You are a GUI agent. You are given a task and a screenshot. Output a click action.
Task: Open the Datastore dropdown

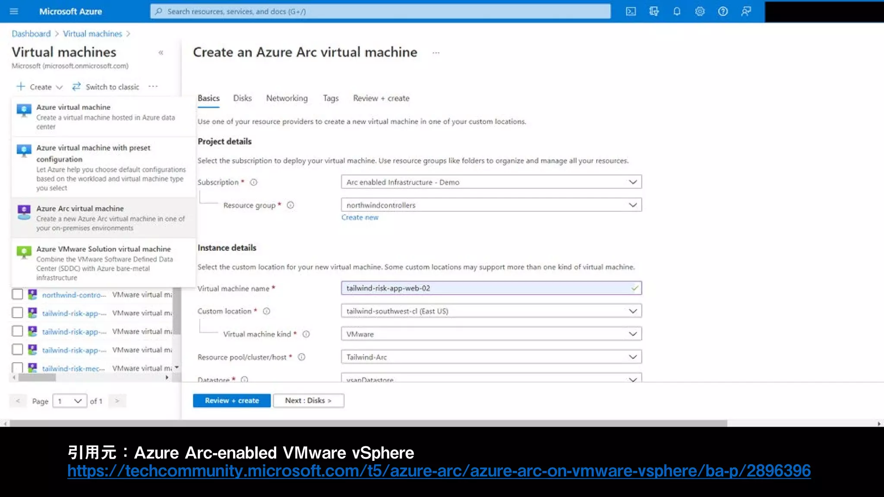click(x=491, y=378)
